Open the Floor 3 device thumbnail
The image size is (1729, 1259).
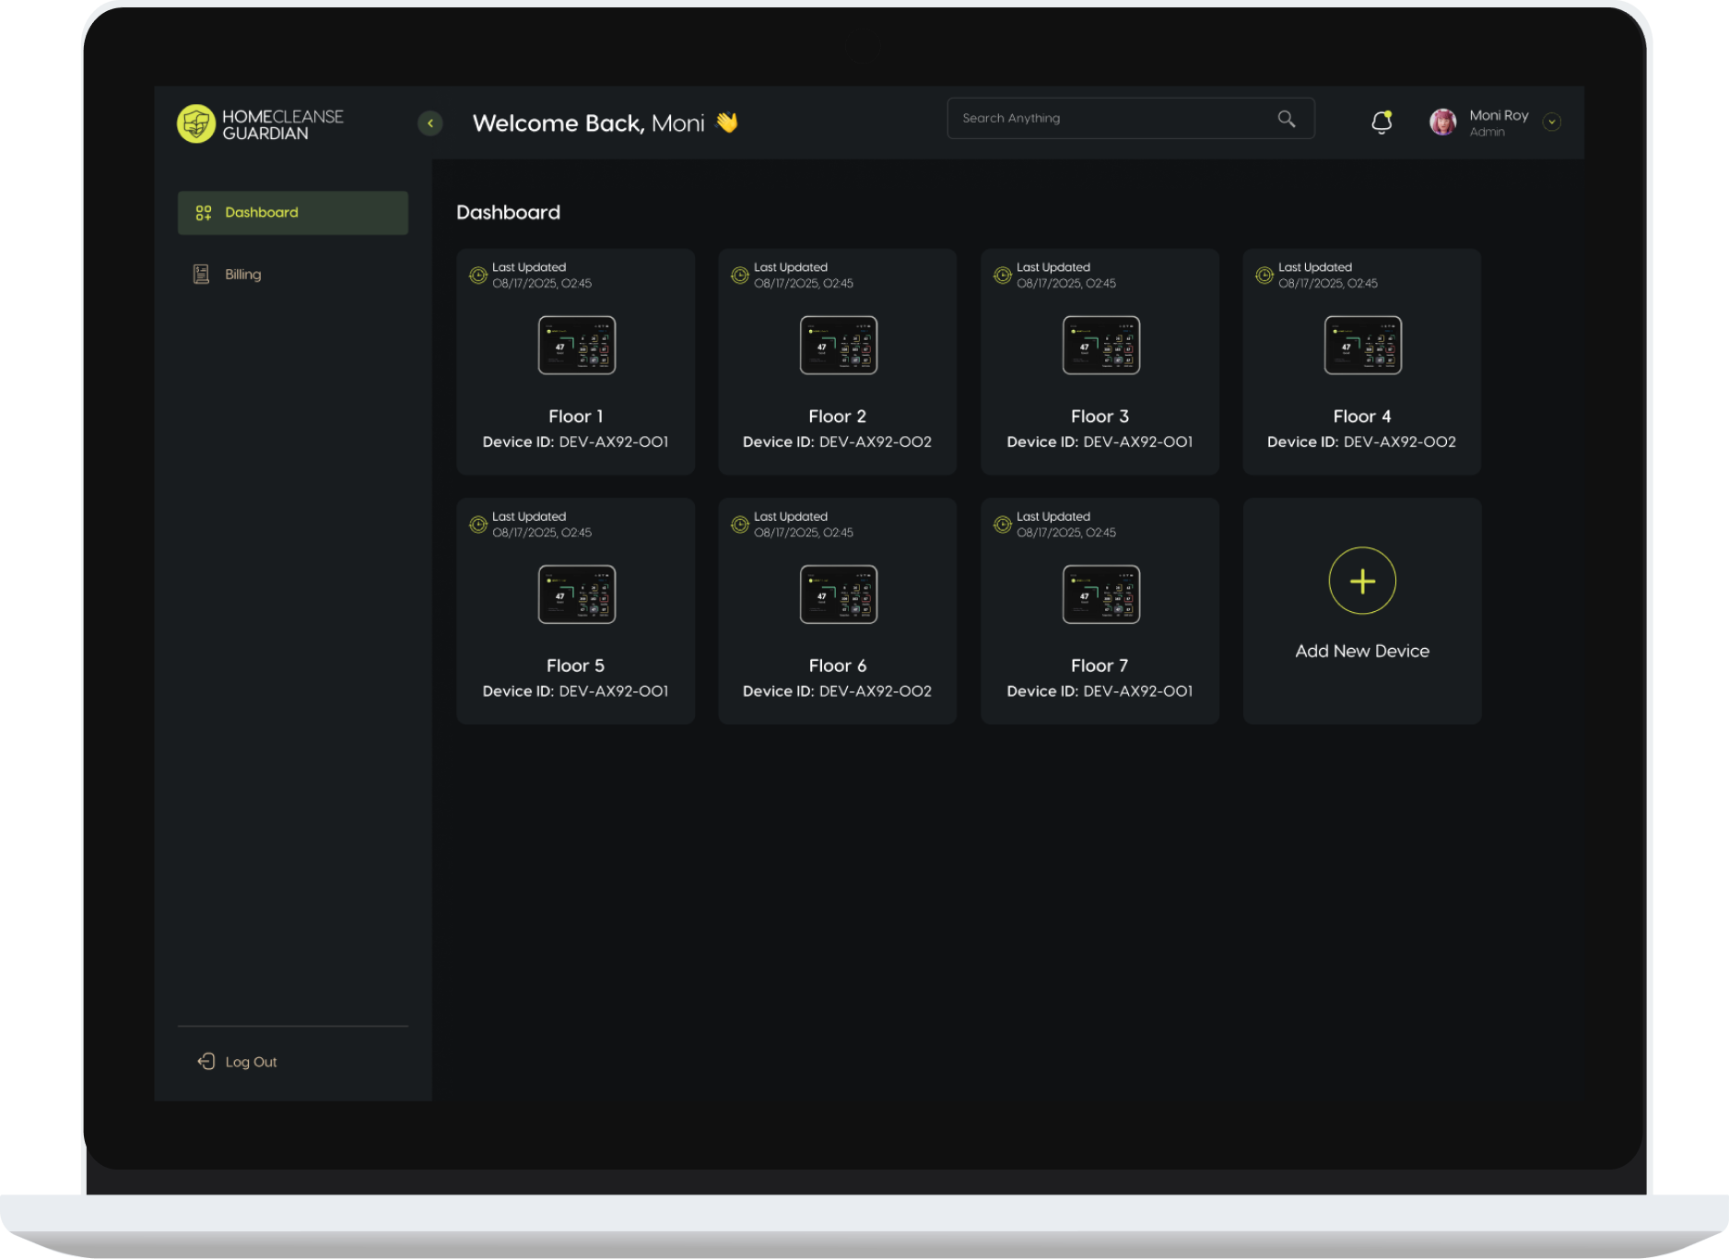(1100, 346)
